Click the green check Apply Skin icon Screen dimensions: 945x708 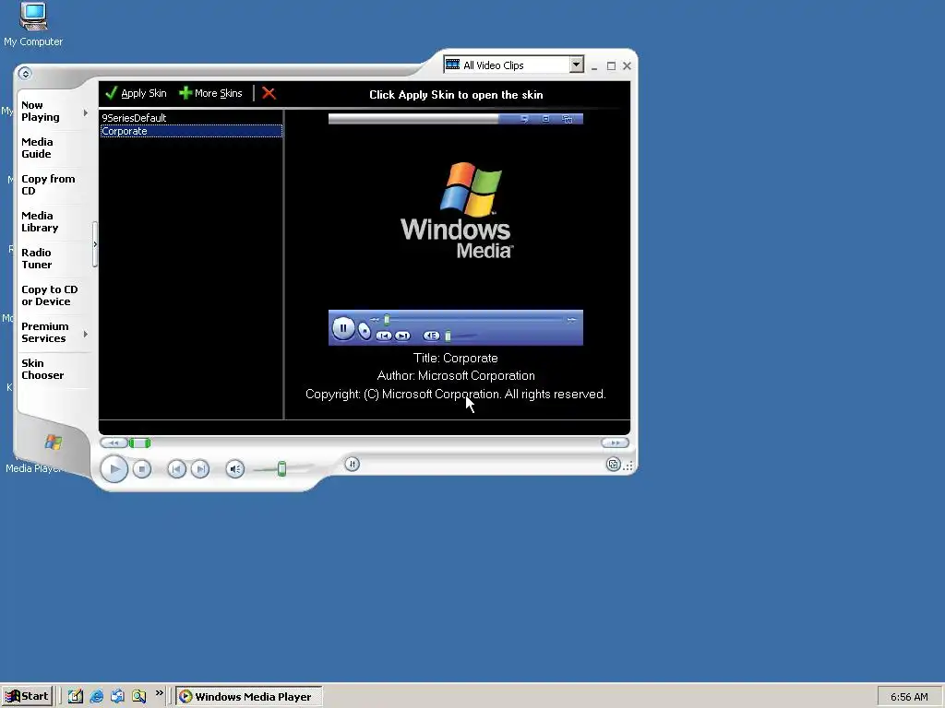[x=111, y=93]
